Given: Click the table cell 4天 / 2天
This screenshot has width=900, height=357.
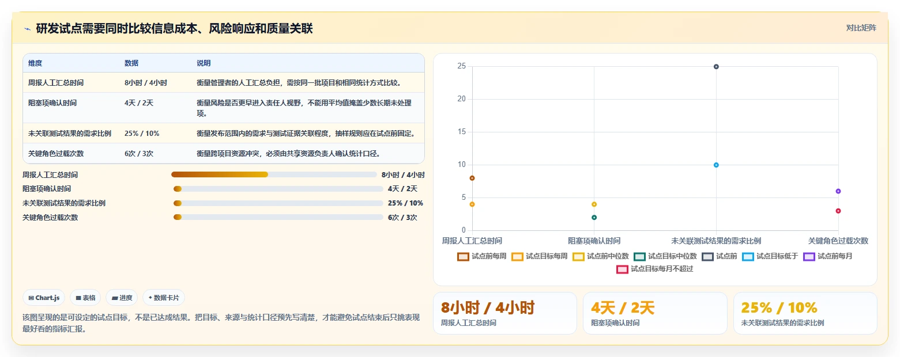Looking at the screenshot, I should click(139, 103).
